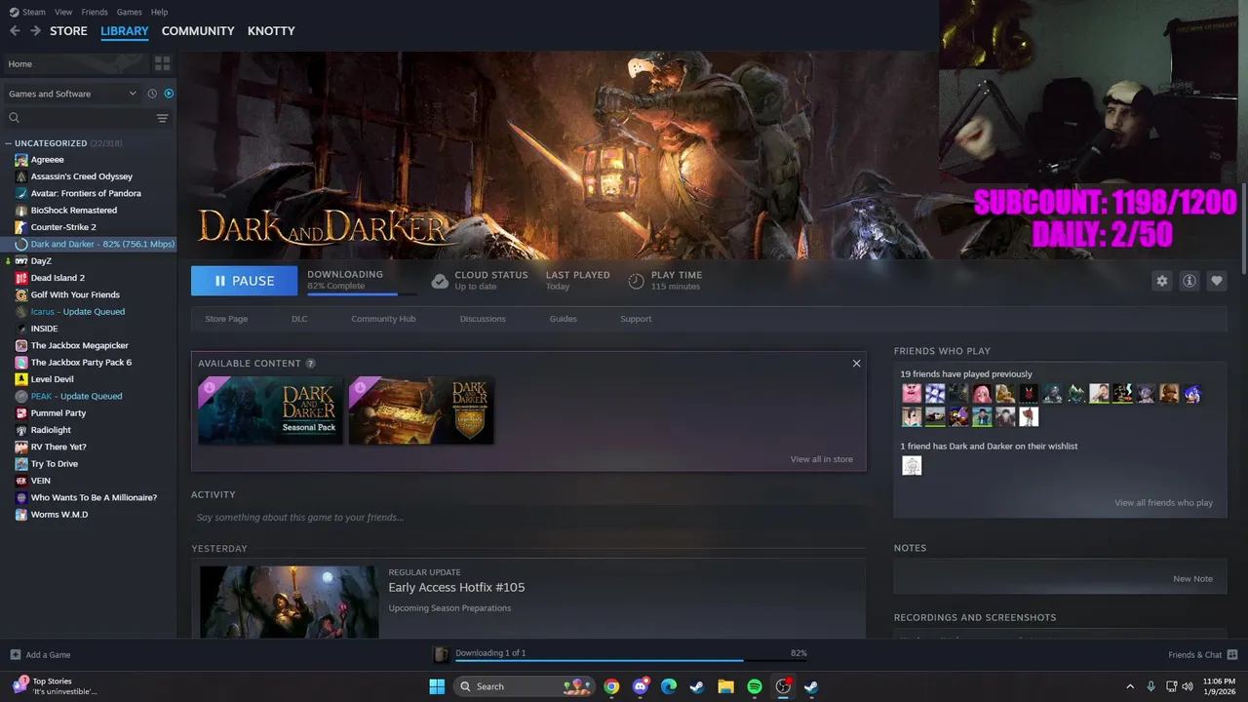
Task: Open the library advanced filter icon
Action: [162, 118]
